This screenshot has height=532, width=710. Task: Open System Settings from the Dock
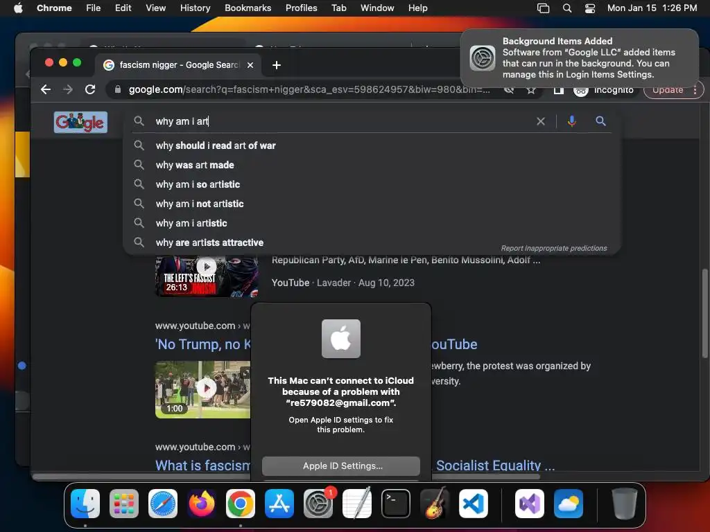pos(318,504)
